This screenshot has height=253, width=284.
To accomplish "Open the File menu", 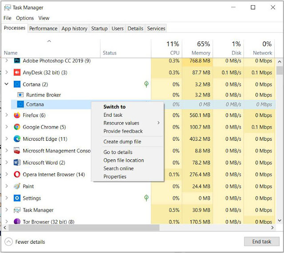I will click(x=8, y=18).
